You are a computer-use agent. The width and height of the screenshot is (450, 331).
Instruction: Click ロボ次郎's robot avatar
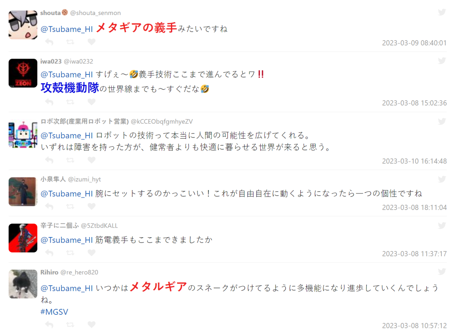(23, 134)
